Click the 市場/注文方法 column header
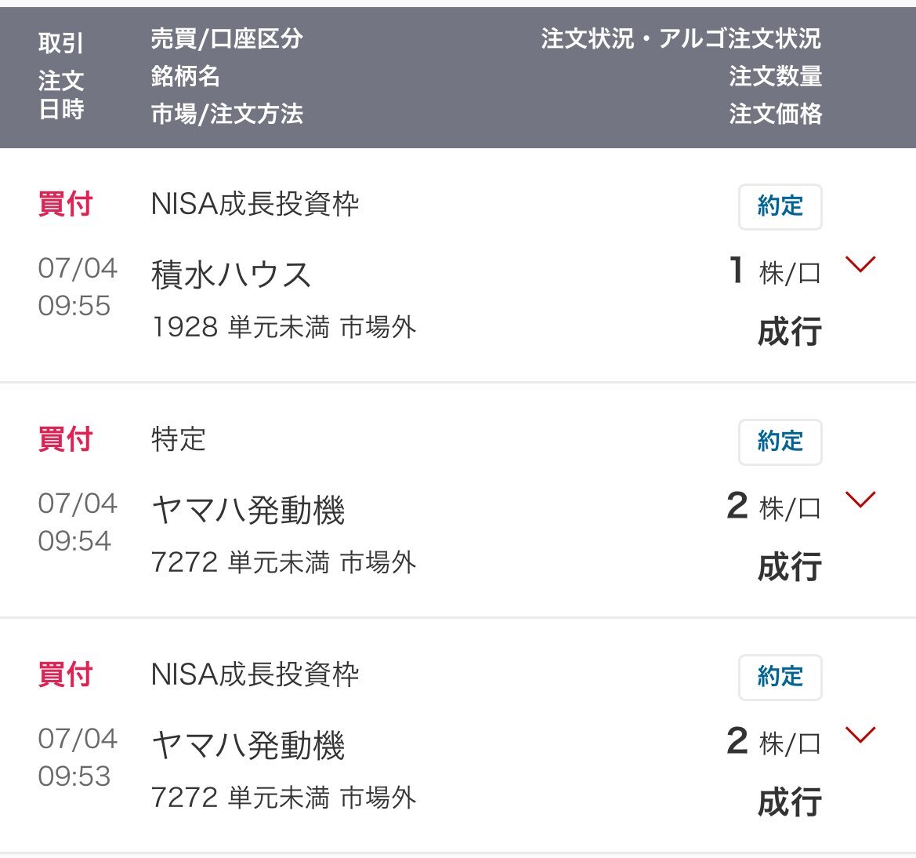 226,114
